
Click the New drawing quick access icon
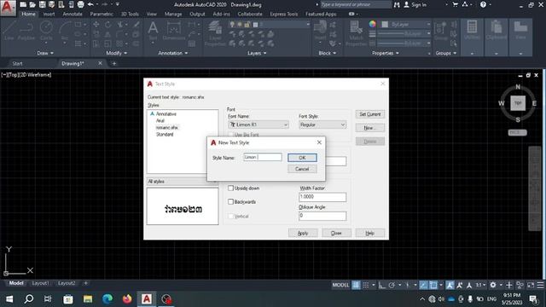click(x=23, y=4)
